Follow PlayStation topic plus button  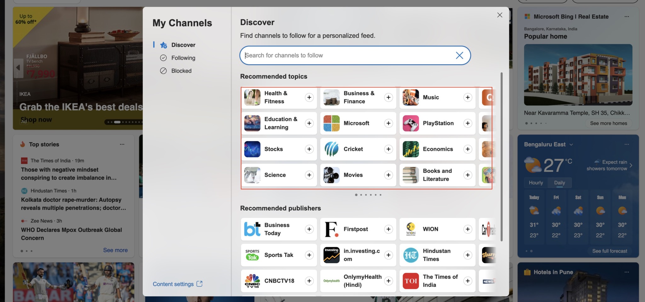click(x=468, y=123)
